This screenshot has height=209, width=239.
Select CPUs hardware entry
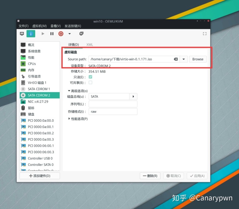(x=40, y=64)
